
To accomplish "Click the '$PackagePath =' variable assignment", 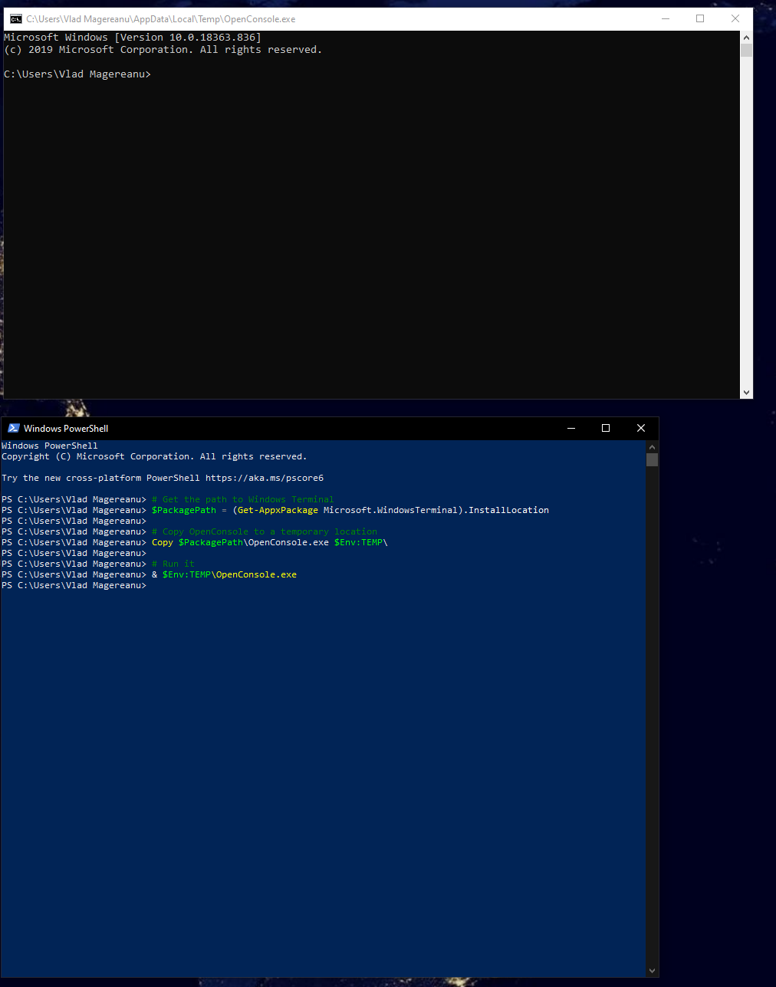I will (189, 510).
